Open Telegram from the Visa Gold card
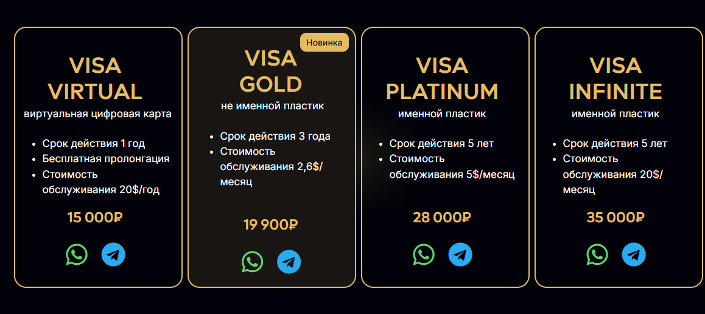 click(289, 262)
